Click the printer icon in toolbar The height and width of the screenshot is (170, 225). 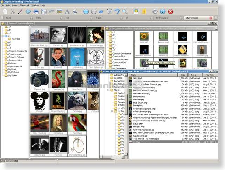[x=36, y=11]
